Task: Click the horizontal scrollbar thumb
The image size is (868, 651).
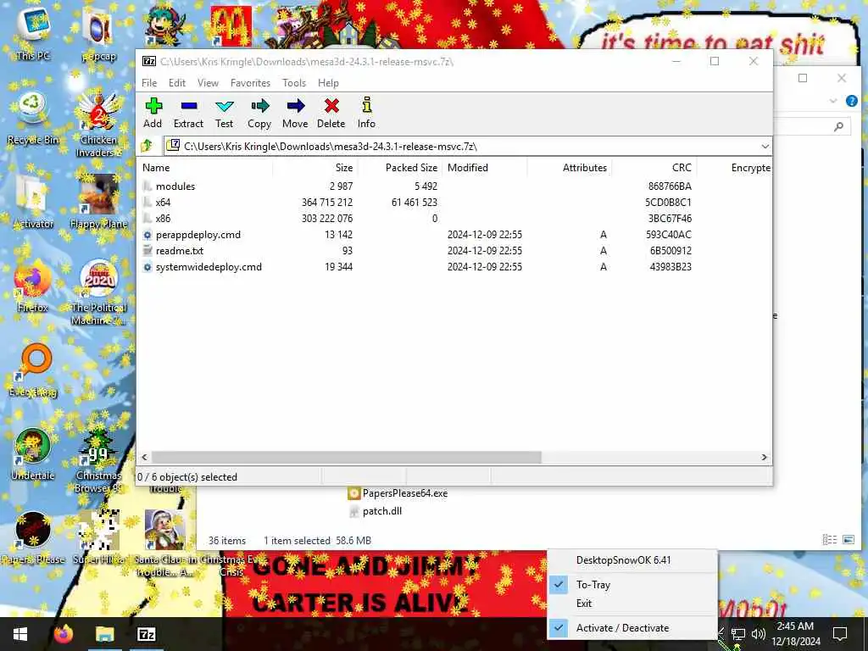Action: click(x=347, y=457)
